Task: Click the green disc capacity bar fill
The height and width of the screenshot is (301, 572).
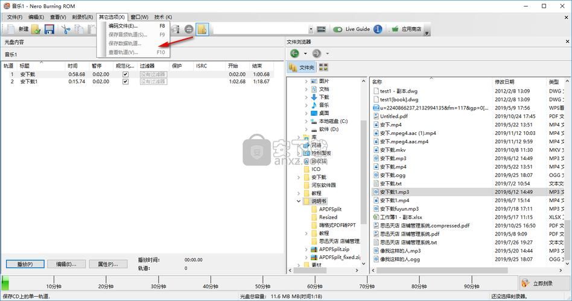Action: [x=5, y=283]
